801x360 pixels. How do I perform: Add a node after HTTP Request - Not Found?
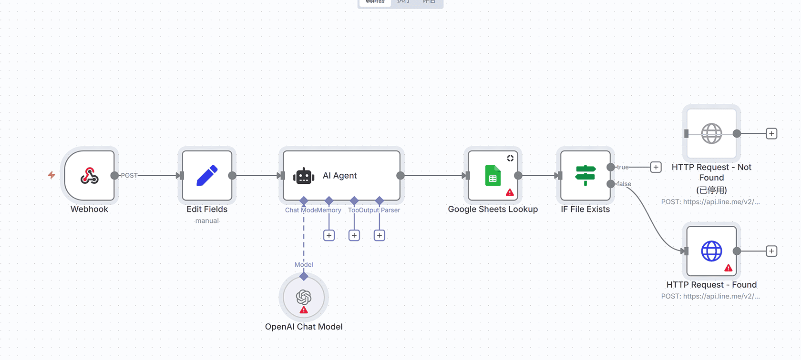coord(771,134)
